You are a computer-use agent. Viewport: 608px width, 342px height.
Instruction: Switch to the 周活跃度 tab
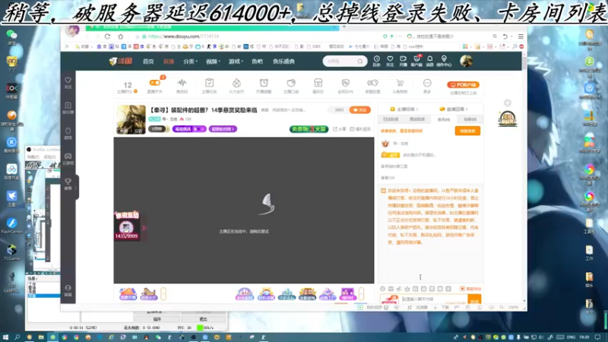click(x=417, y=119)
